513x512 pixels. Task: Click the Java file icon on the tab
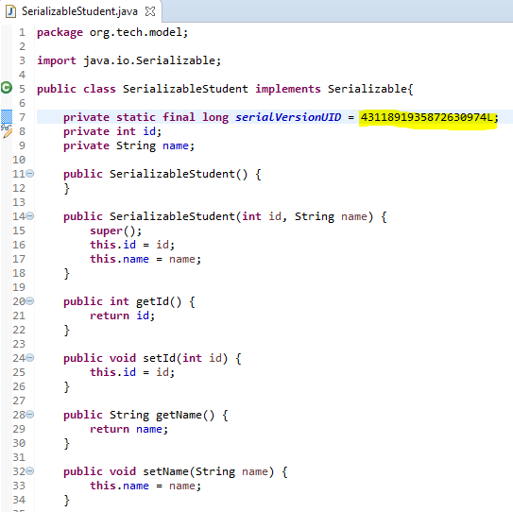(x=10, y=11)
